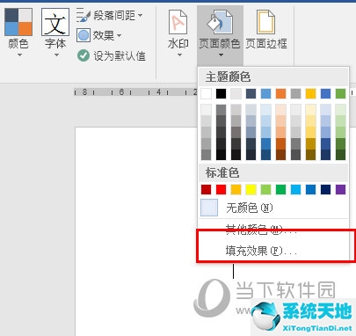Select dark red standard color
The image size is (356, 336).
[207, 189]
